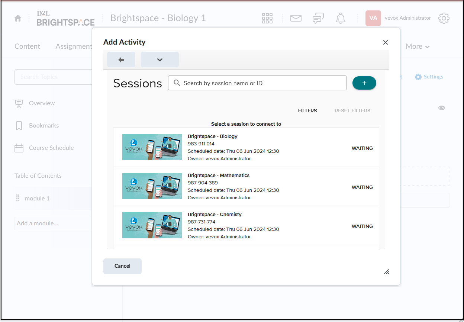The width and height of the screenshot is (464, 322).
Task: Open Bookmarks from the sidebar
Action: (x=44, y=125)
